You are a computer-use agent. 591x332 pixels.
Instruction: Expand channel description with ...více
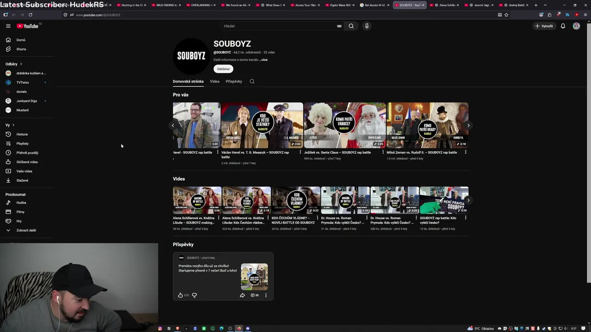click(263, 60)
